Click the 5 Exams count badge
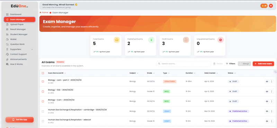This screenshot has height=128, width=277. click(x=60, y=62)
